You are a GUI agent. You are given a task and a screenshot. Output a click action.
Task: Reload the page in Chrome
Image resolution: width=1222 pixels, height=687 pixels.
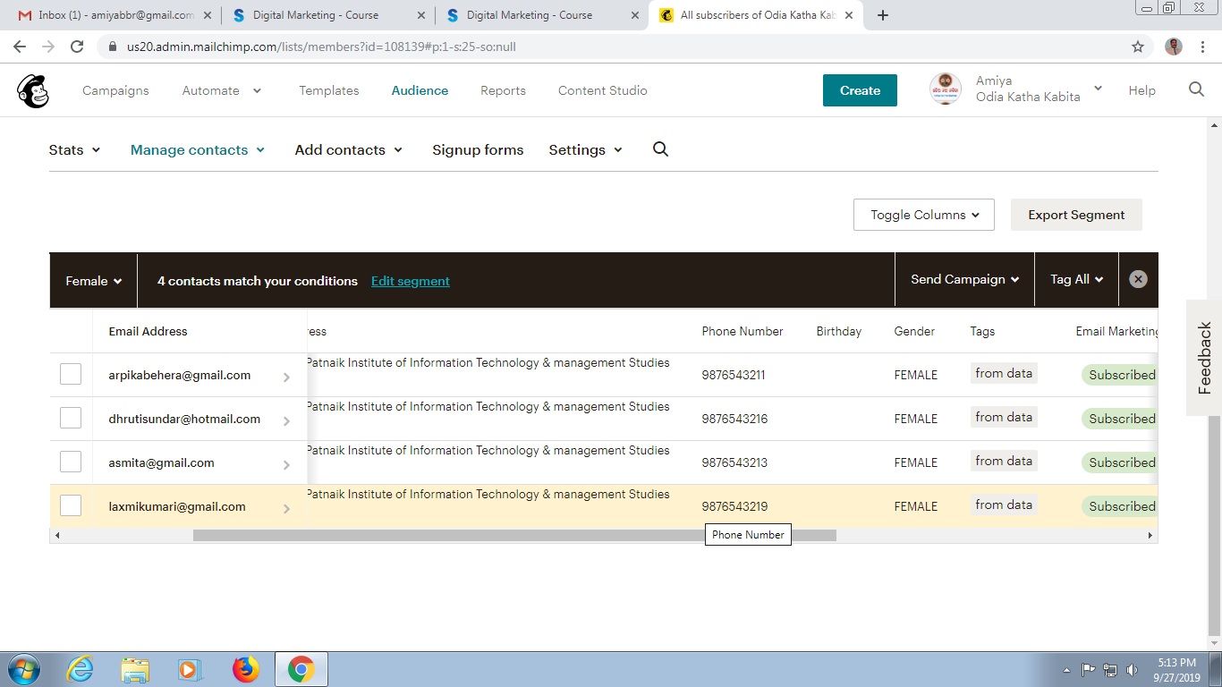pos(77,47)
